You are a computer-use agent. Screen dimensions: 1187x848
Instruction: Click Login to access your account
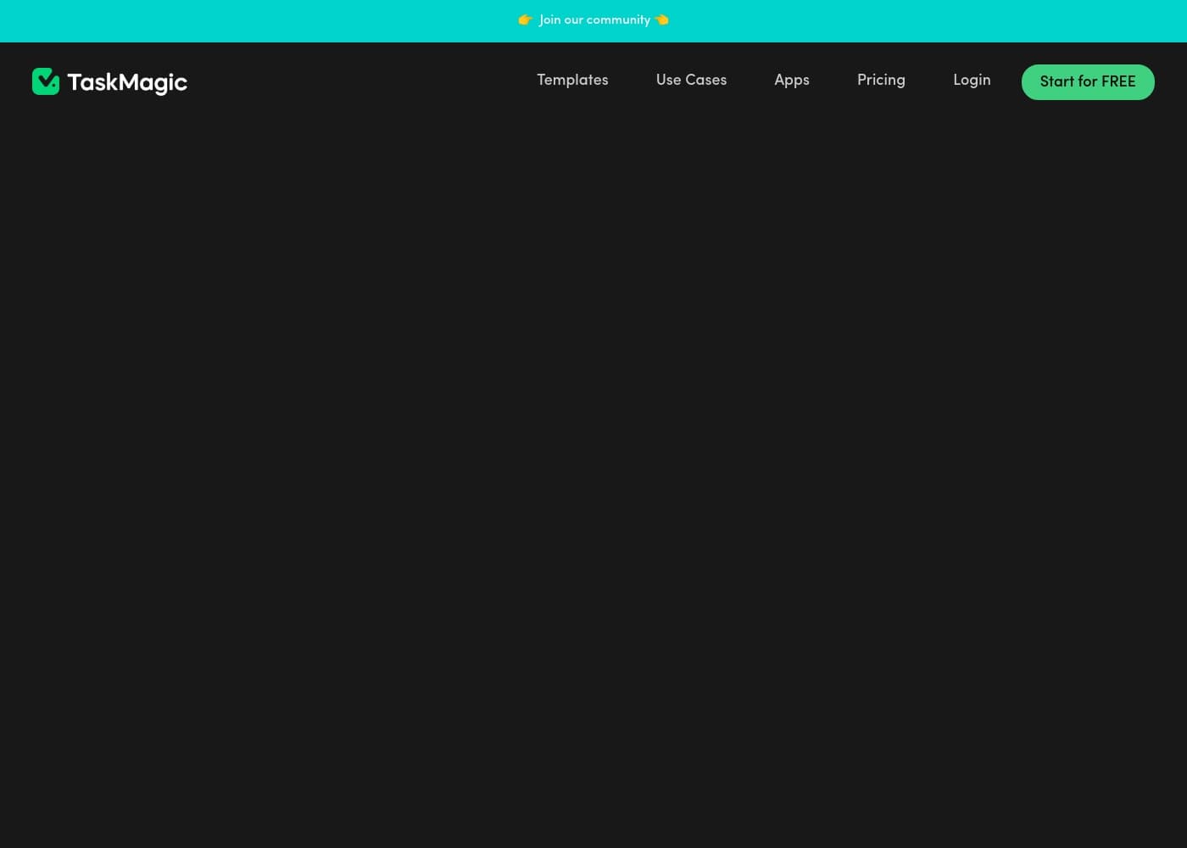pyautogui.click(x=972, y=81)
